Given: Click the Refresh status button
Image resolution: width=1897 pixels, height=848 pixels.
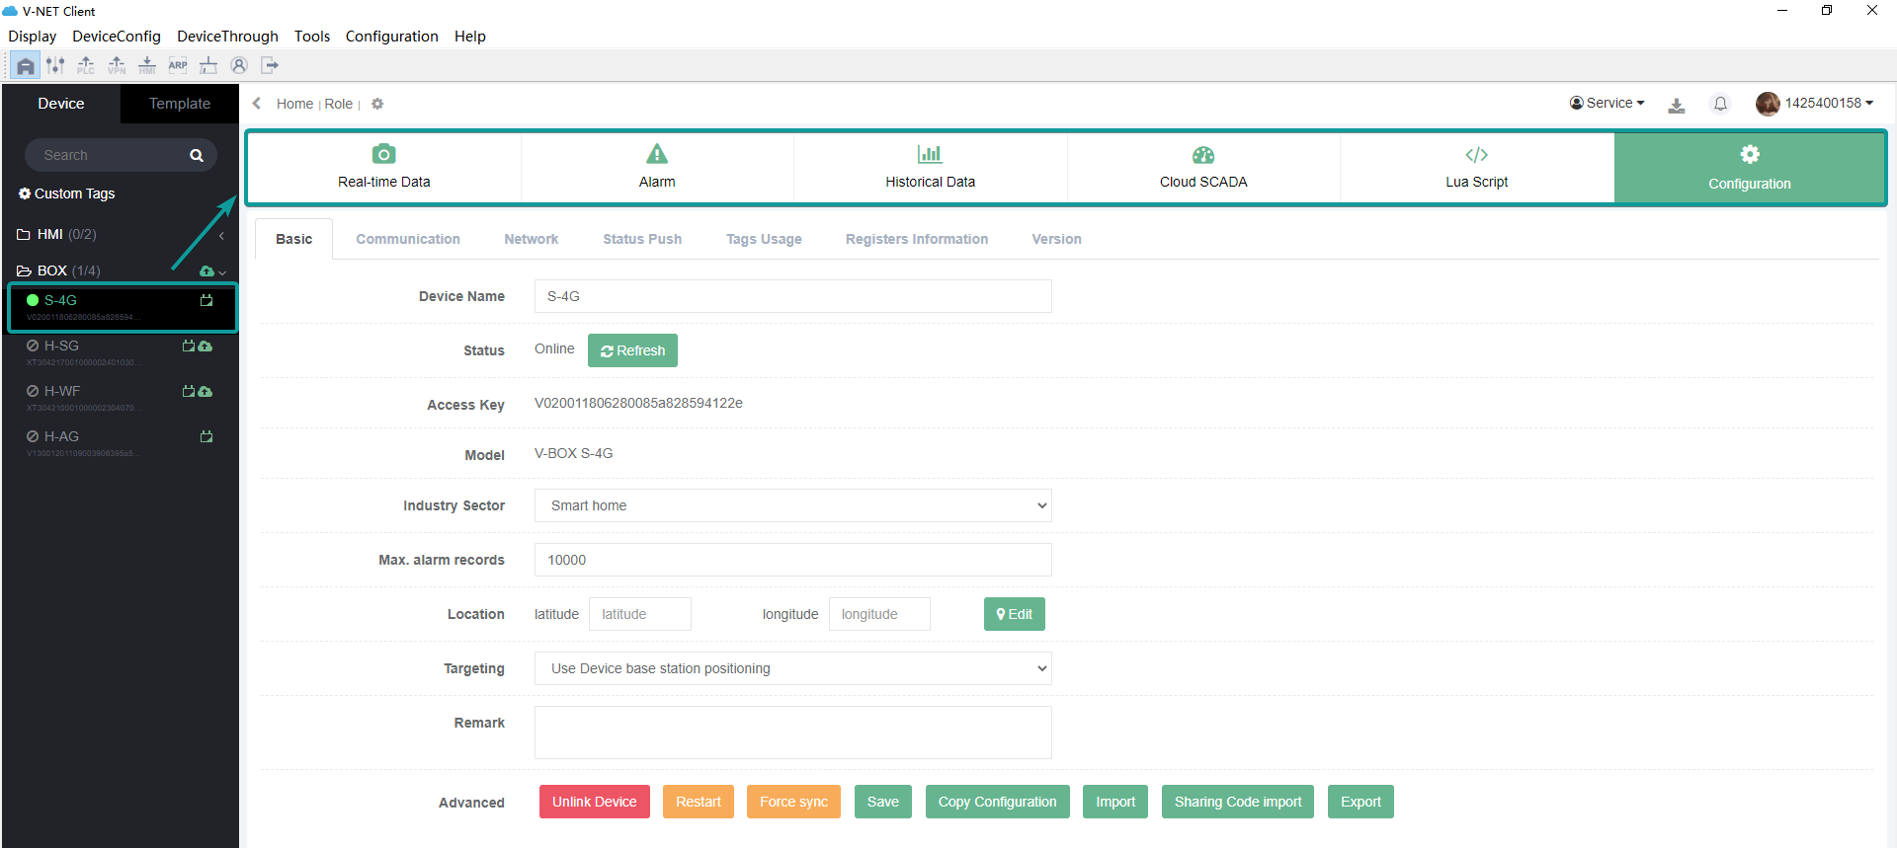Looking at the screenshot, I should pos(632,350).
